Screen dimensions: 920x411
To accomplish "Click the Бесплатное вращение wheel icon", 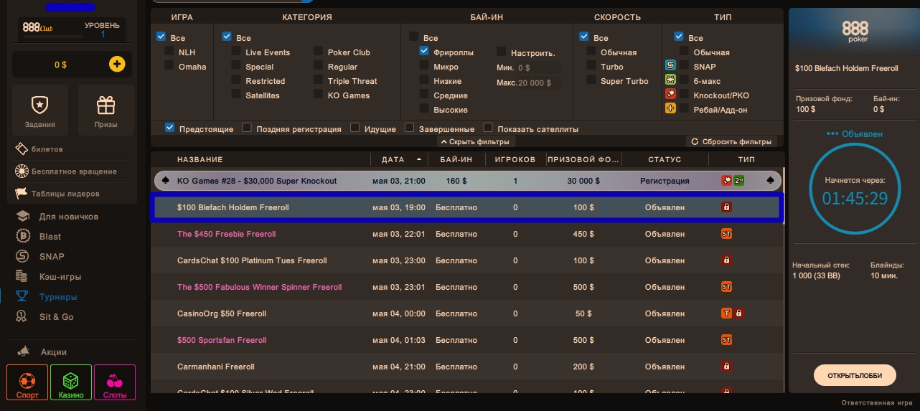I will pyautogui.click(x=22, y=171).
